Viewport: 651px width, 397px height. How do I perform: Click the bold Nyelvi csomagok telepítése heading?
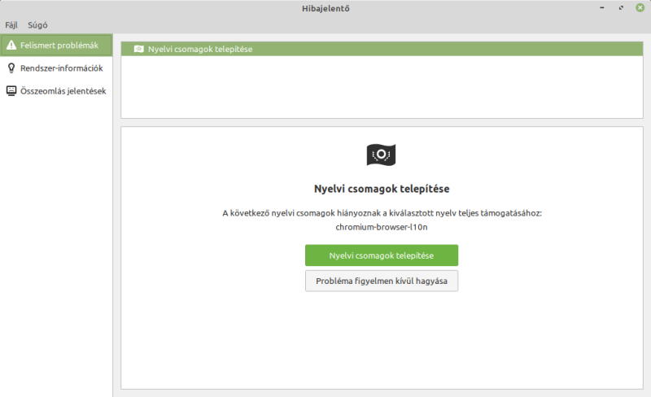[382, 189]
